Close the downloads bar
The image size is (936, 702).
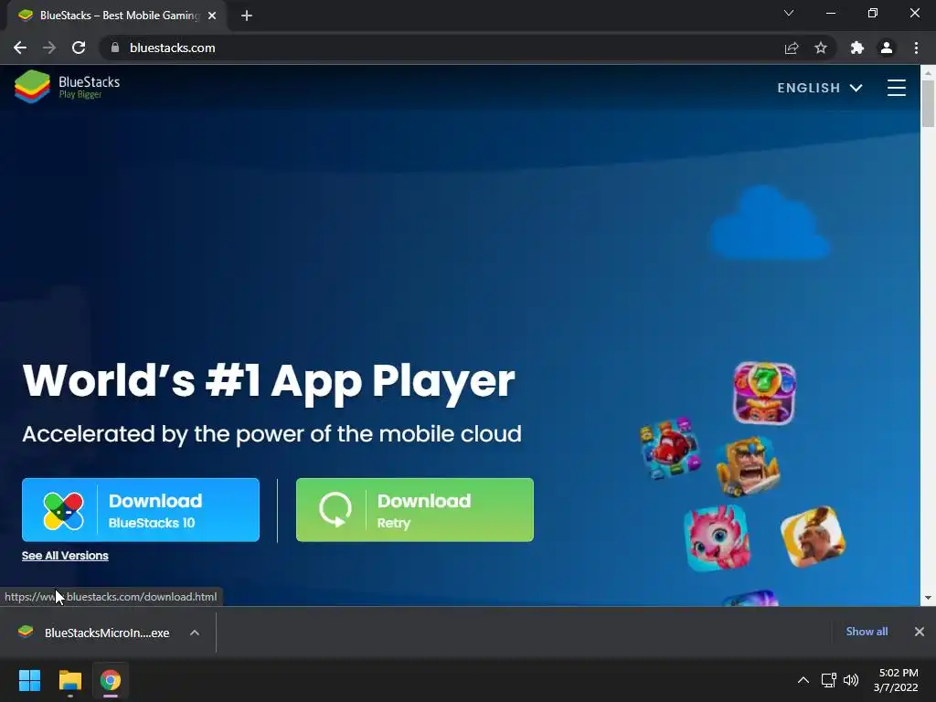coord(920,632)
